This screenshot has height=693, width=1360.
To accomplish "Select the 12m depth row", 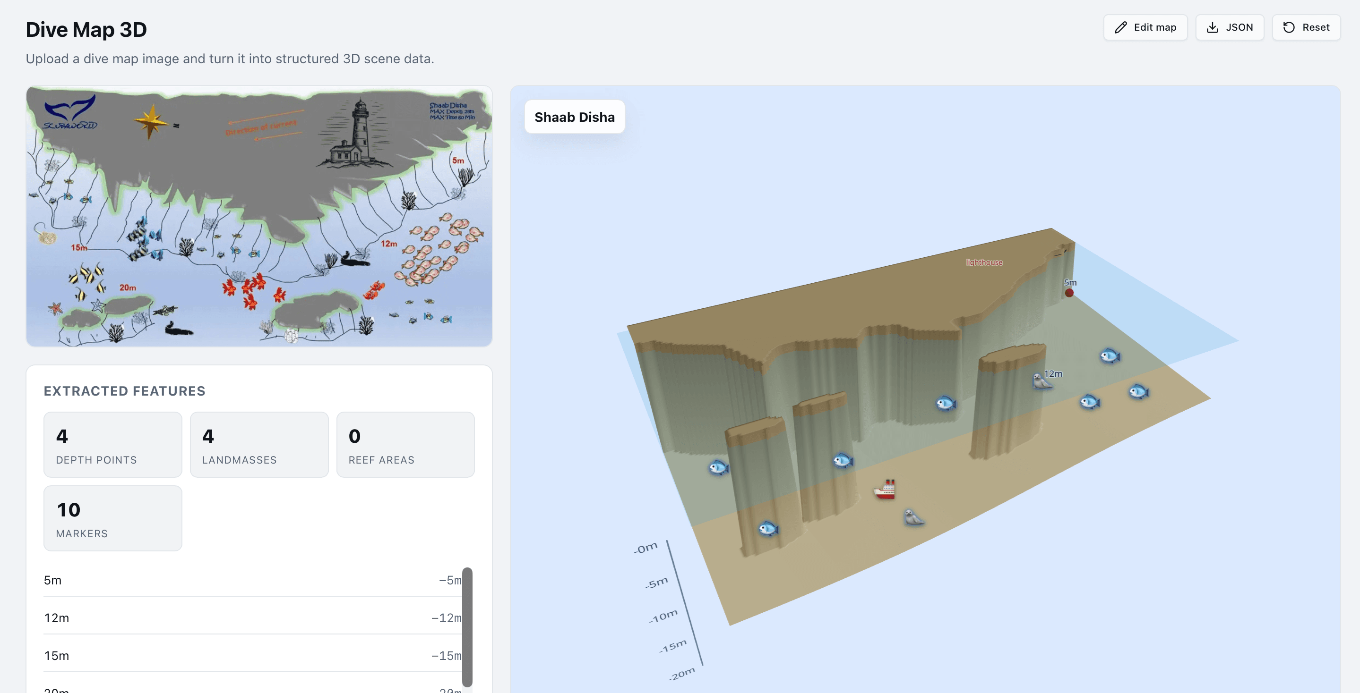I will [x=253, y=617].
